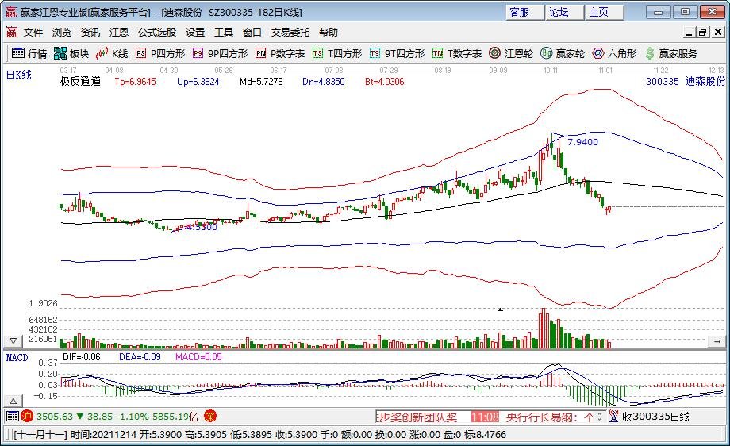This screenshot has width=730, height=446.
Task: Open the 赢家轮 wheel tool
Action: (x=563, y=53)
